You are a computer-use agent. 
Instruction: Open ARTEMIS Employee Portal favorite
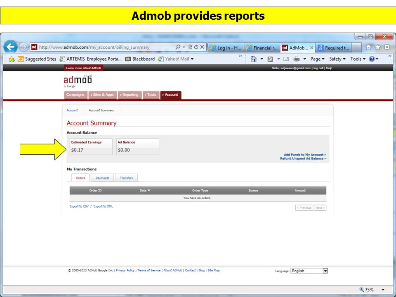coord(90,59)
